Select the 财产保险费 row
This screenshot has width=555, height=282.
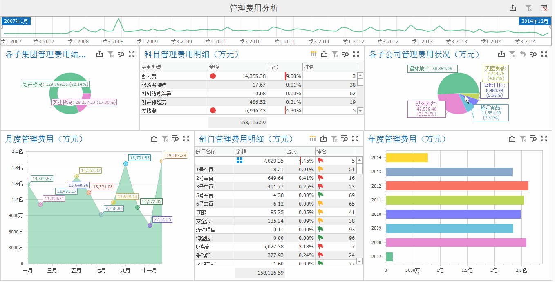(248, 102)
